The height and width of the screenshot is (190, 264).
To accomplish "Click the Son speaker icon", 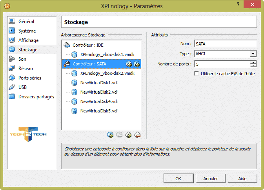I will tap(12, 59).
